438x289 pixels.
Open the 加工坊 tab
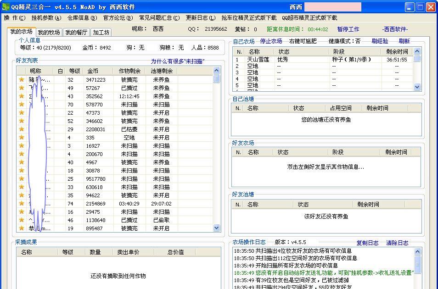click(x=101, y=33)
